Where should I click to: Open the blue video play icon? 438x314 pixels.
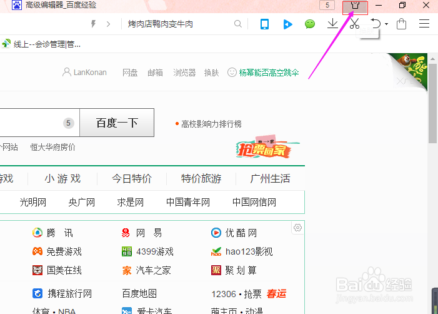[287, 24]
